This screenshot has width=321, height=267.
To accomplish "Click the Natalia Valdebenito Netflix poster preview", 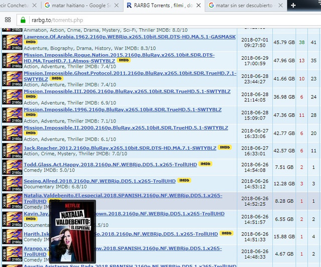I will click(73, 231).
